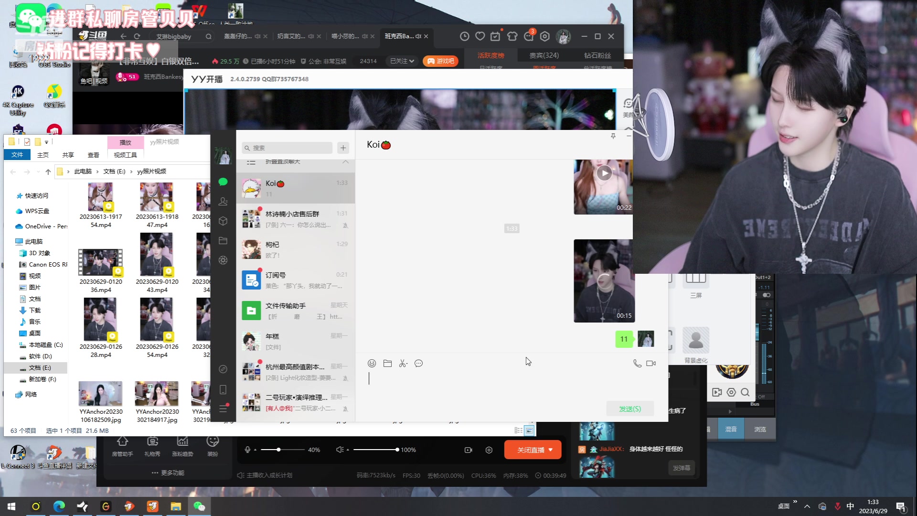This screenshot has width=917, height=516.
Task: Open the WeChat chats panel icon
Action: pos(223,182)
